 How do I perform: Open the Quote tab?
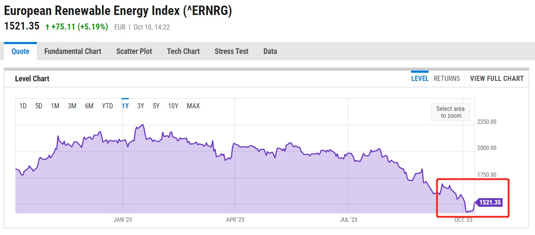pyautogui.click(x=21, y=51)
